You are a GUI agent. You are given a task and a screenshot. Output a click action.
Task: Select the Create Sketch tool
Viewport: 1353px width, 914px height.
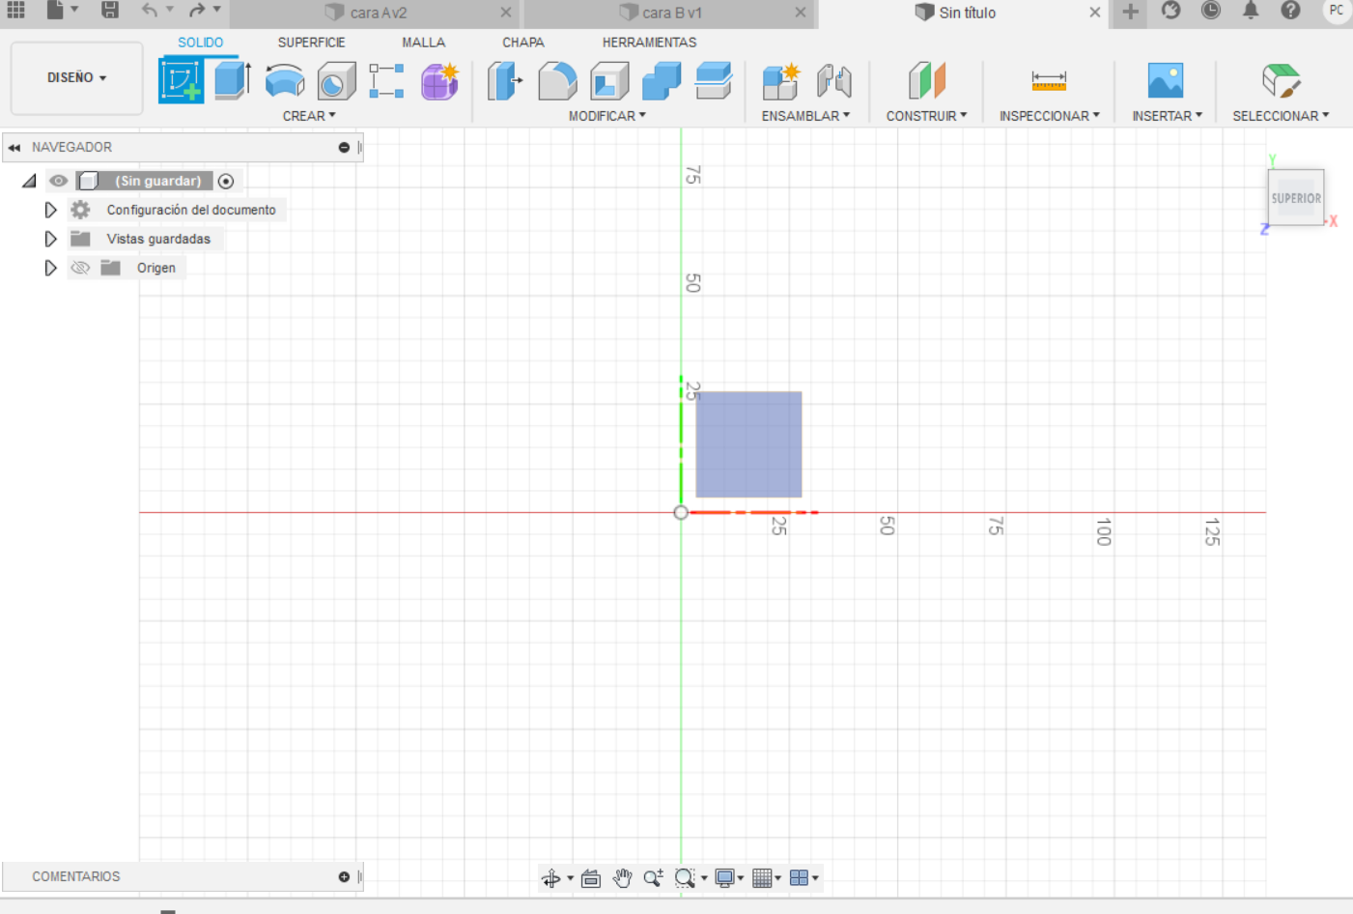click(182, 81)
